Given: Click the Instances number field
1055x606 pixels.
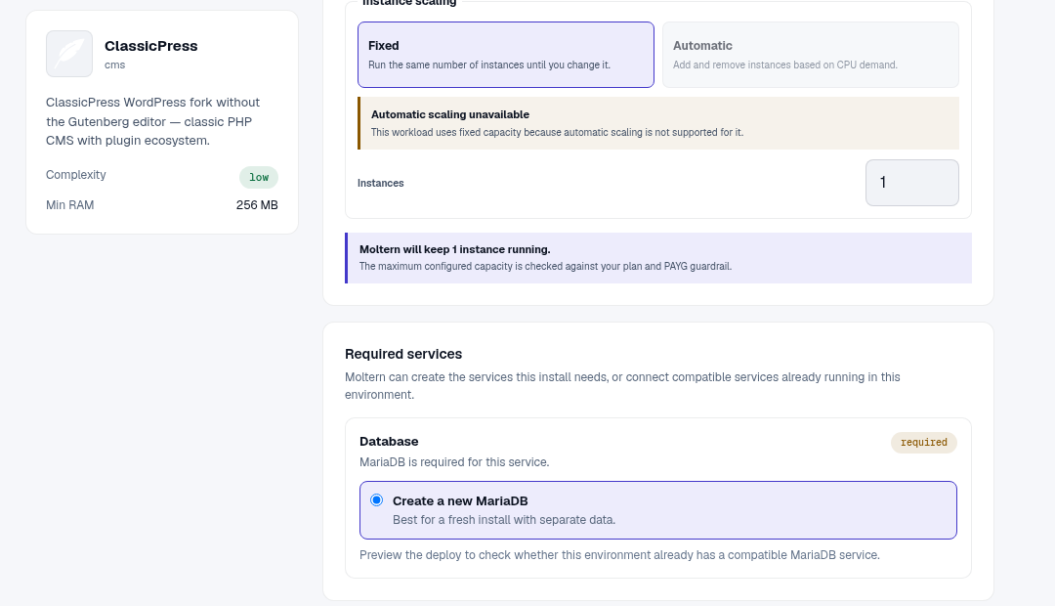Looking at the screenshot, I should click(x=911, y=183).
